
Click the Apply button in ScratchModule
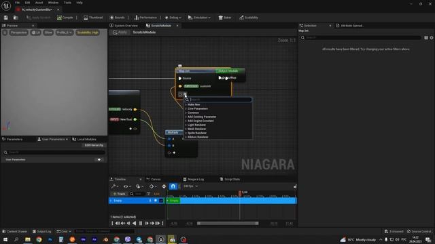pos(120,33)
